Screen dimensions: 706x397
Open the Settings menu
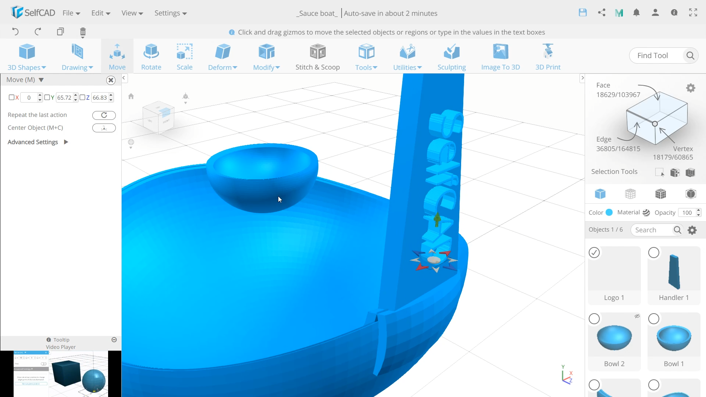pyautogui.click(x=171, y=13)
